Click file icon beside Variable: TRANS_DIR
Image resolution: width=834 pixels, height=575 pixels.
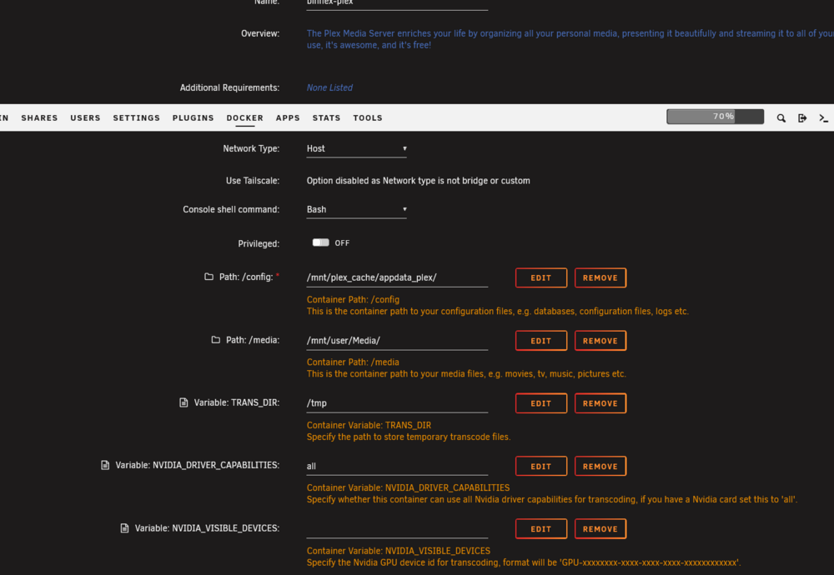(x=183, y=402)
